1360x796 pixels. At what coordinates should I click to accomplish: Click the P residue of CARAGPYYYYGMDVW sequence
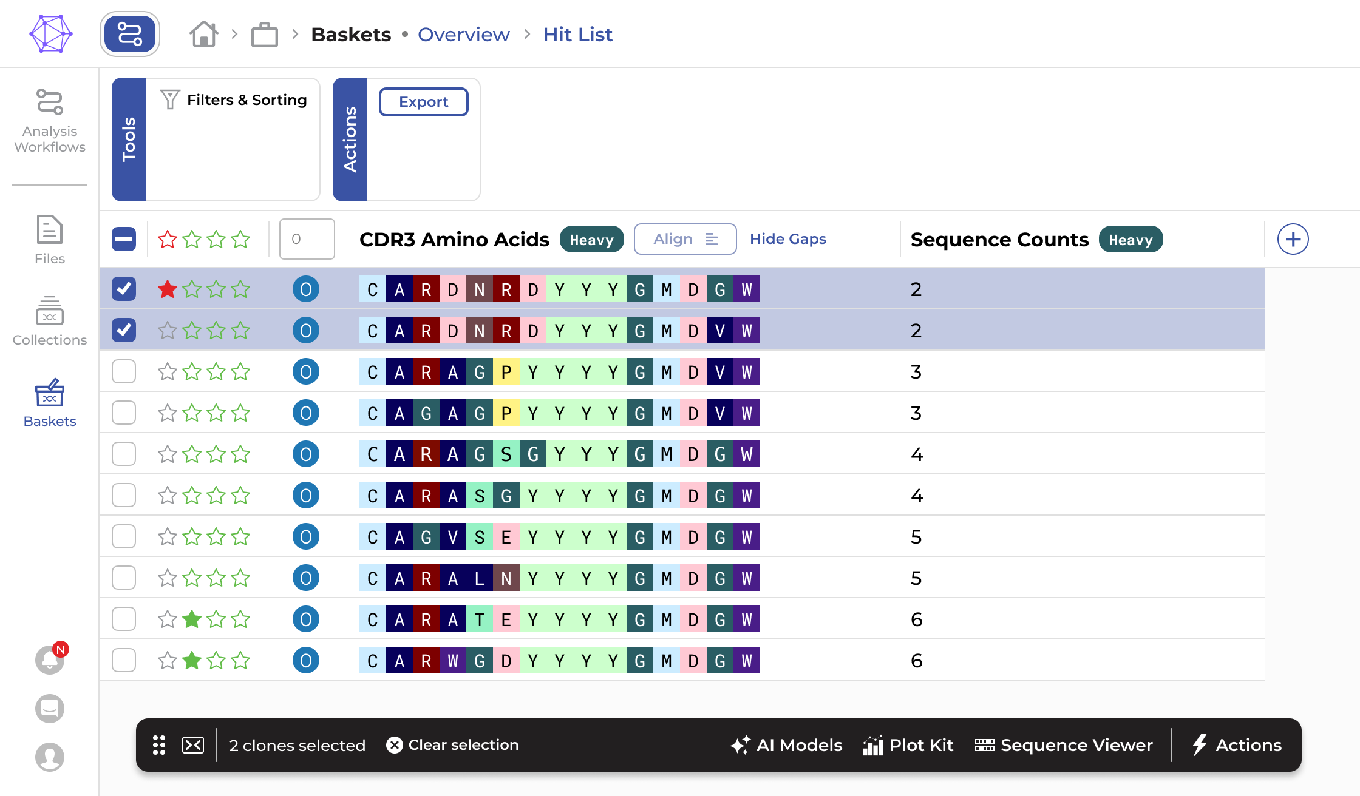[x=506, y=371]
